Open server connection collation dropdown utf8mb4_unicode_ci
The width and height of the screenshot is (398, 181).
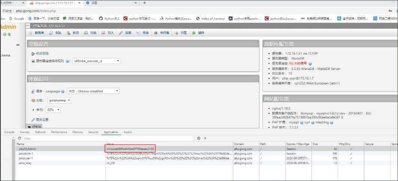pyautogui.click(x=96, y=61)
